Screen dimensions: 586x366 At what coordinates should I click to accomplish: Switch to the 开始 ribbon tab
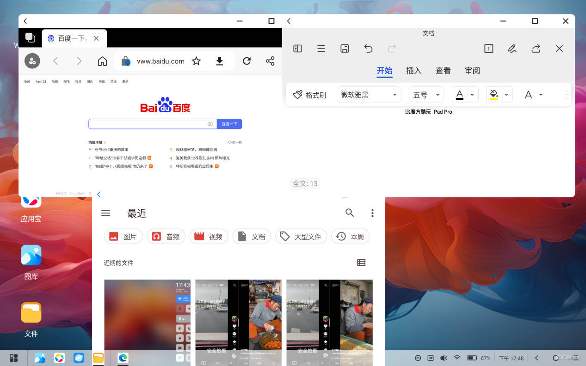(384, 71)
